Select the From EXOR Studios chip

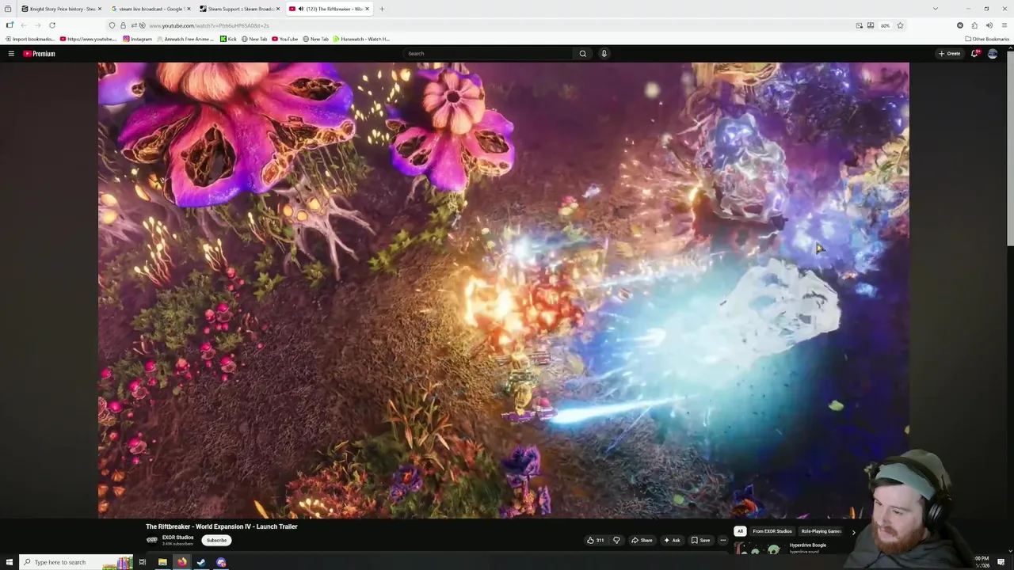[772, 531]
